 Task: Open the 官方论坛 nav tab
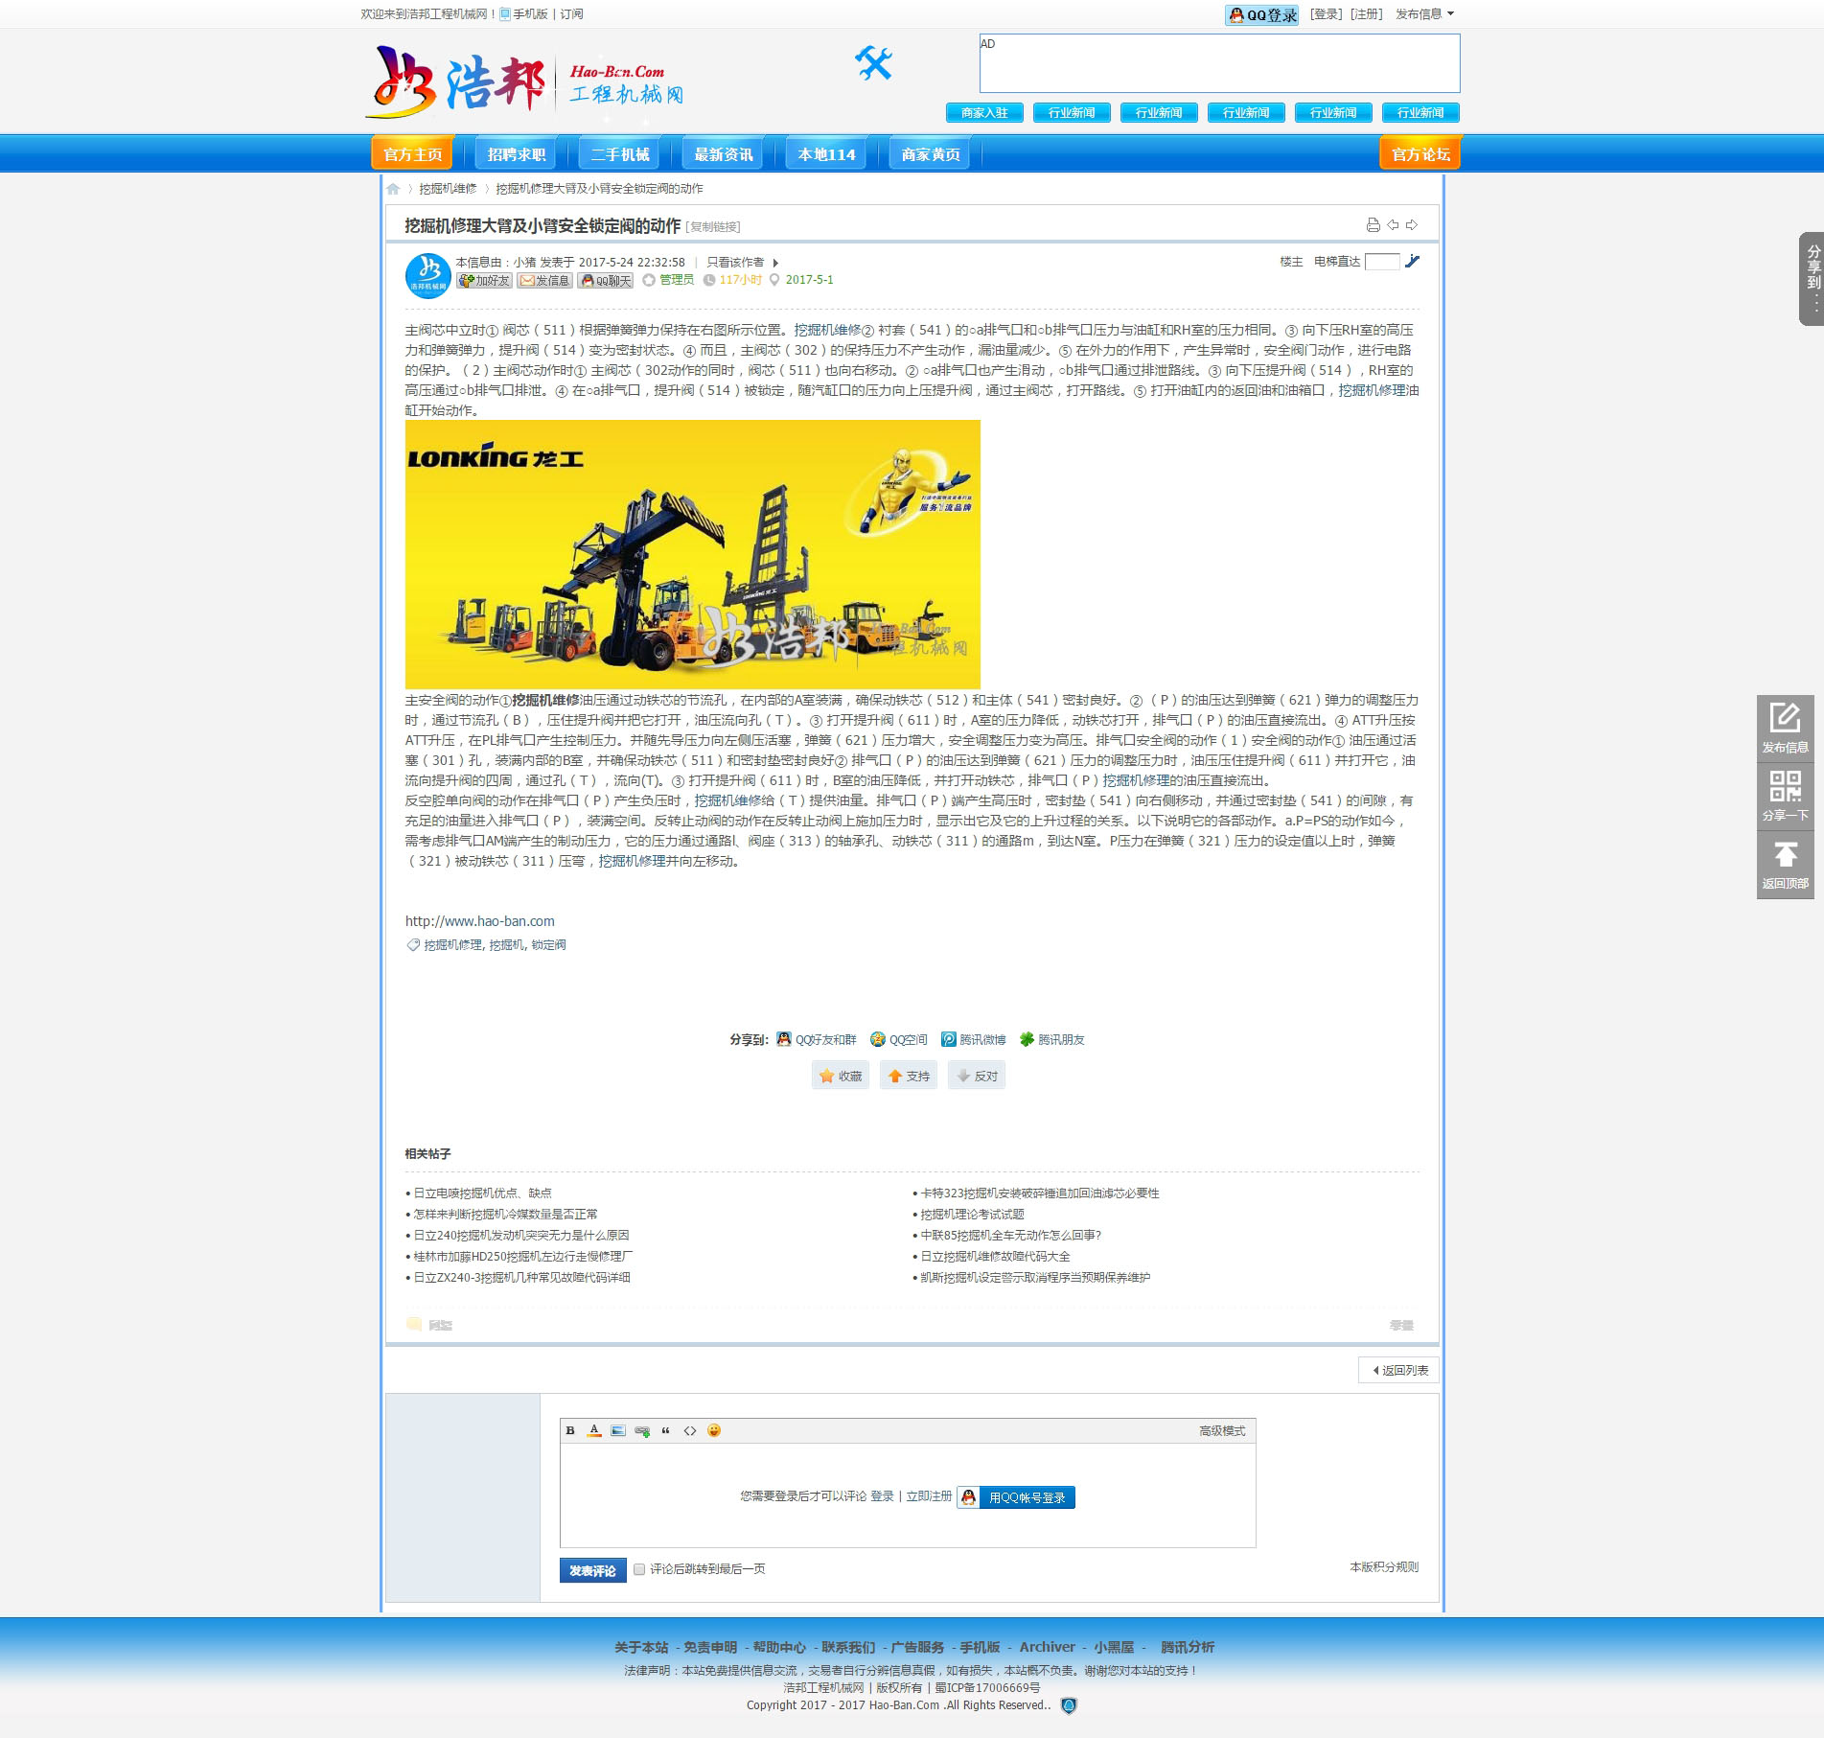pos(1420,153)
